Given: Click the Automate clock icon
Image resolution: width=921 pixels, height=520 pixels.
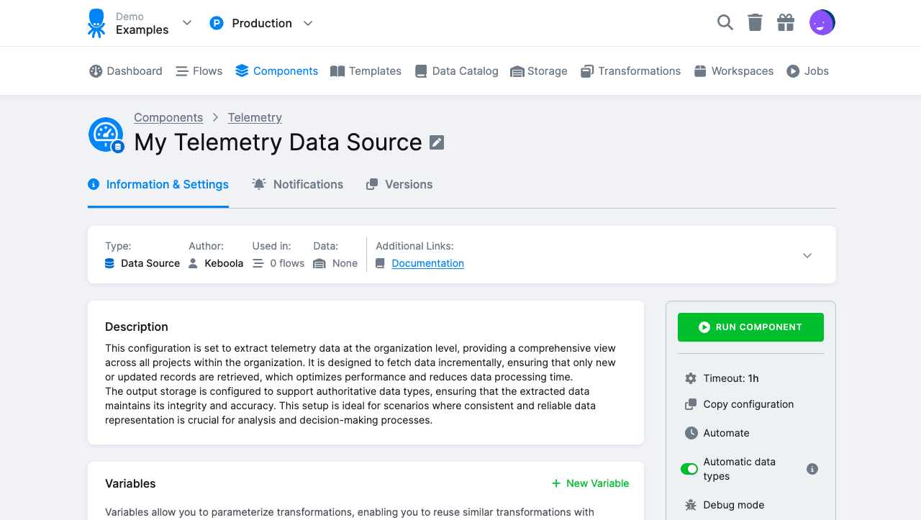Looking at the screenshot, I should click(x=691, y=433).
